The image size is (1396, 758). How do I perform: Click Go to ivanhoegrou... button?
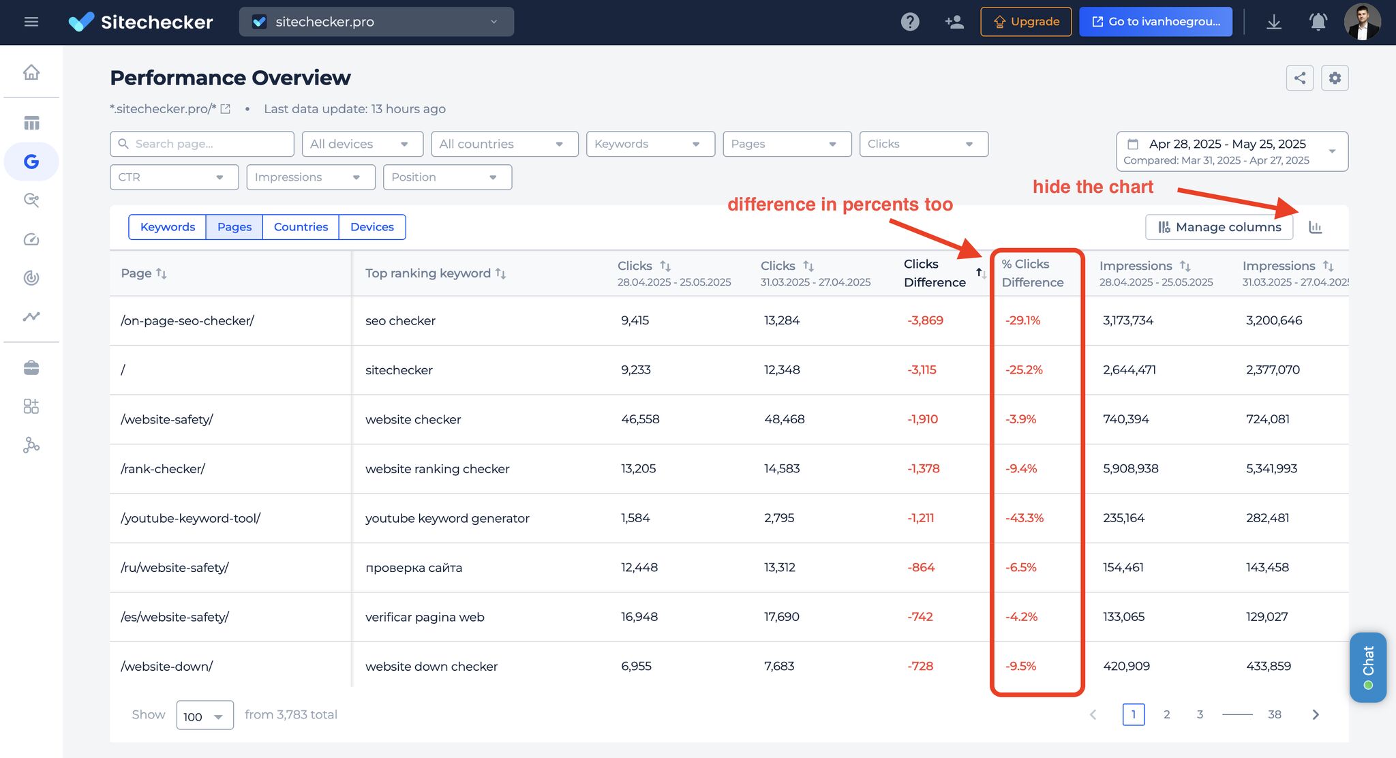point(1155,22)
